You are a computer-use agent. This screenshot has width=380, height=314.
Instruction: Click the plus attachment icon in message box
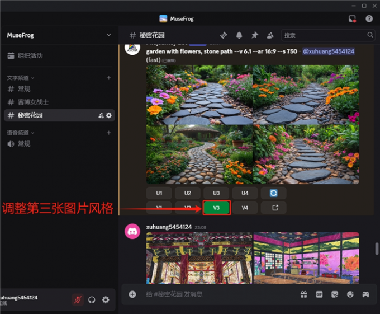[132, 294]
